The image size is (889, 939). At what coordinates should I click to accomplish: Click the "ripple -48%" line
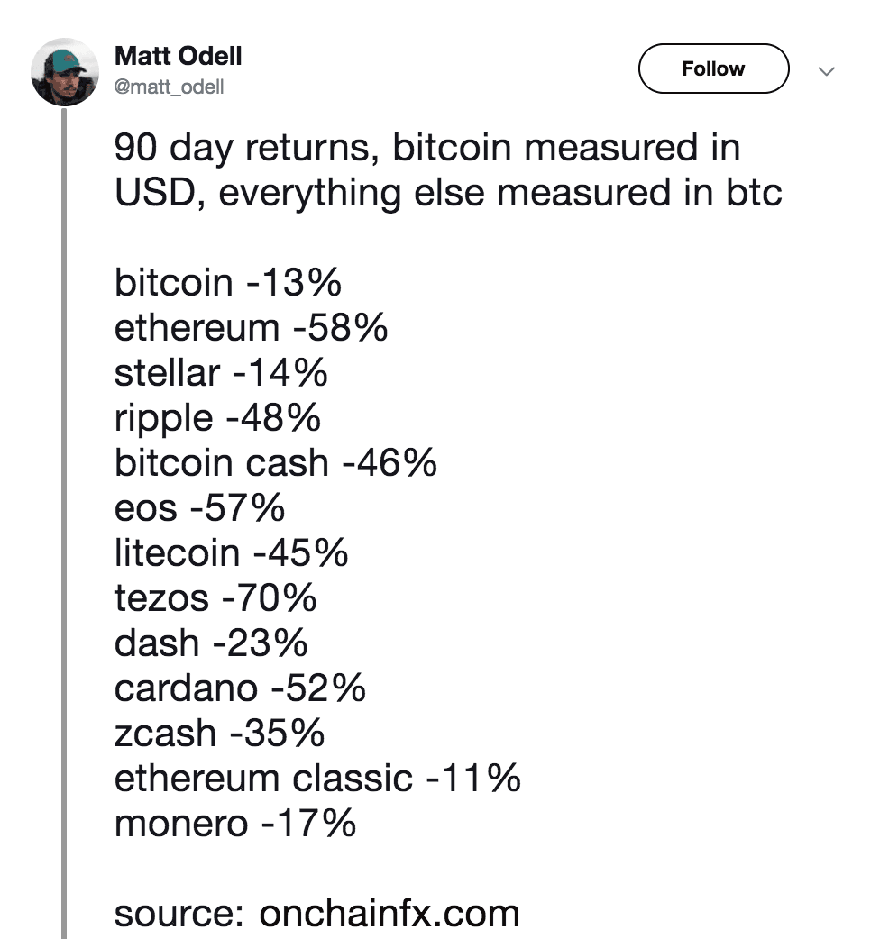coord(217,418)
